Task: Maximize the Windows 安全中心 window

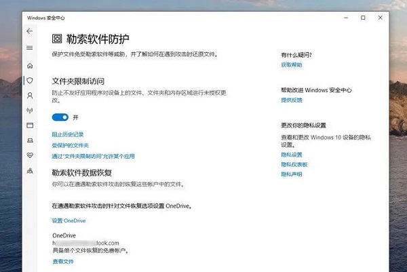Action: (363, 18)
